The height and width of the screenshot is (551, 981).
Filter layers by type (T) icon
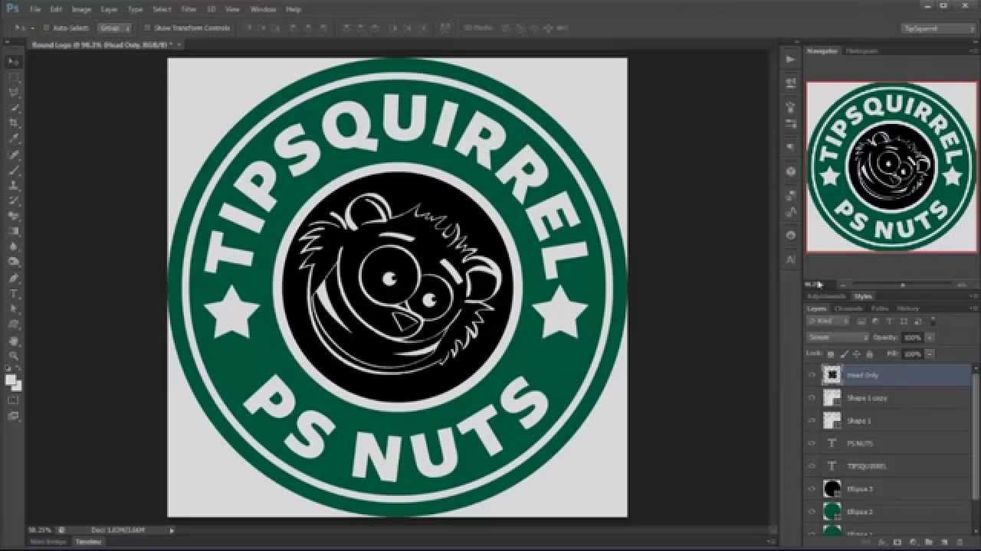[x=890, y=321]
